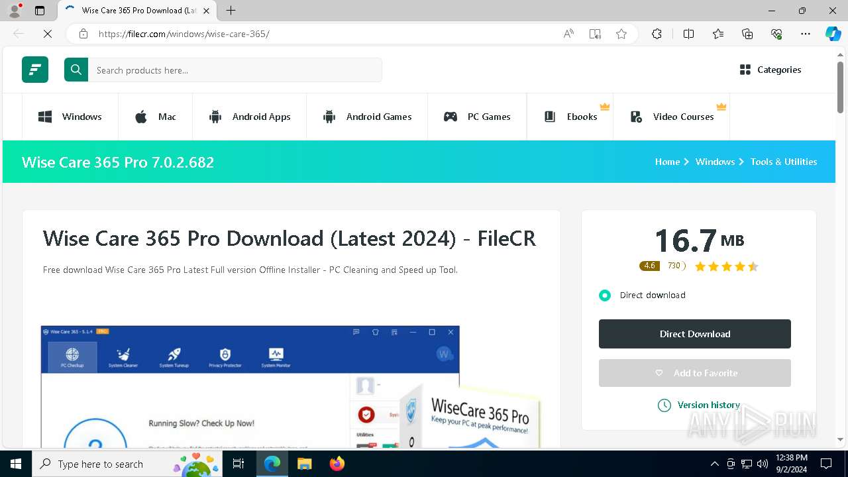Open the notification center icon
848x477 pixels.
tap(826, 464)
